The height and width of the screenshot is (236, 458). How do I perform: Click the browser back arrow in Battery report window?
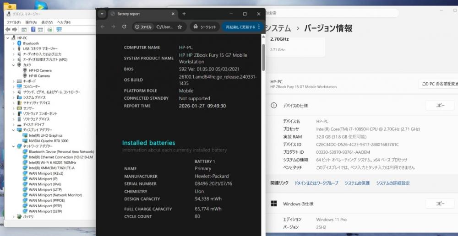click(x=103, y=27)
